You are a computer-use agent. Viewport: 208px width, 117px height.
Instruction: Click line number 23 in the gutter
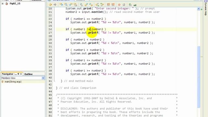click(x=50, y=19)
